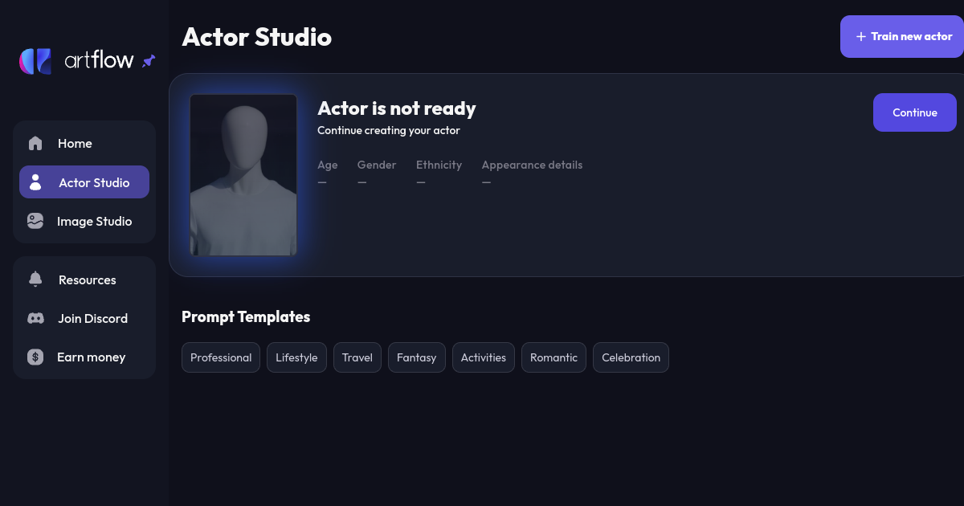
Task: Click Continue to finish the actor
Action: (x=914, y=112)
